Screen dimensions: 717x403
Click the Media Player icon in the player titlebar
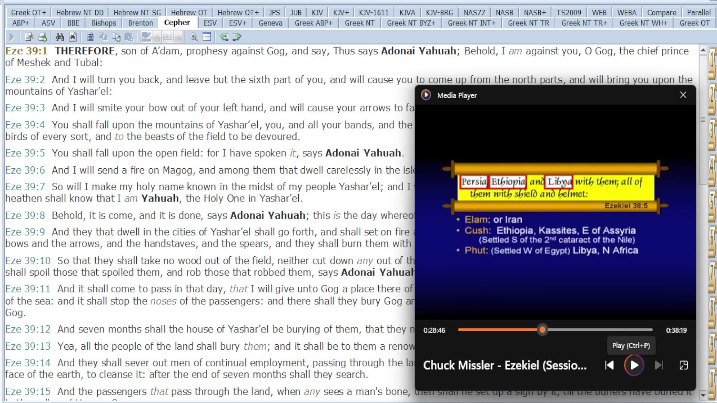click(426, 95)
